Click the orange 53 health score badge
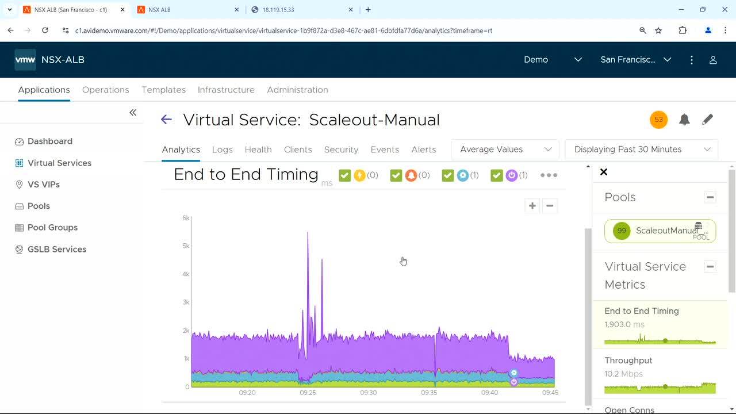 [x=659, y=120]
